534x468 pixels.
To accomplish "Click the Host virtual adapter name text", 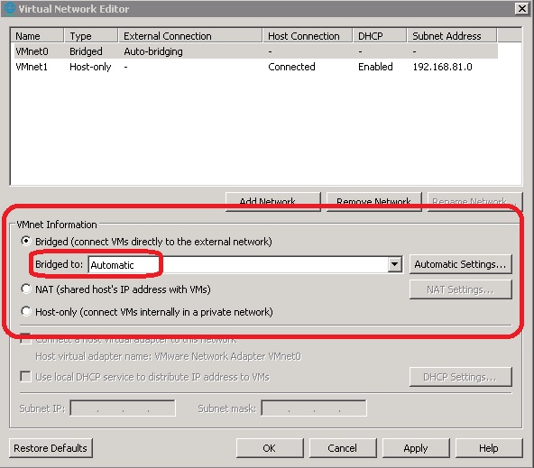I will (169, 356).
